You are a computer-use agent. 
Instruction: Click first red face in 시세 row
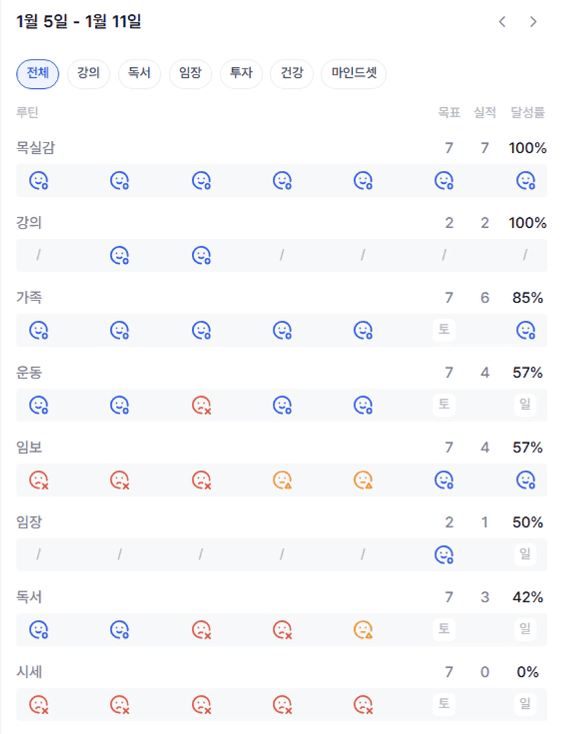(x=39, y=704)
